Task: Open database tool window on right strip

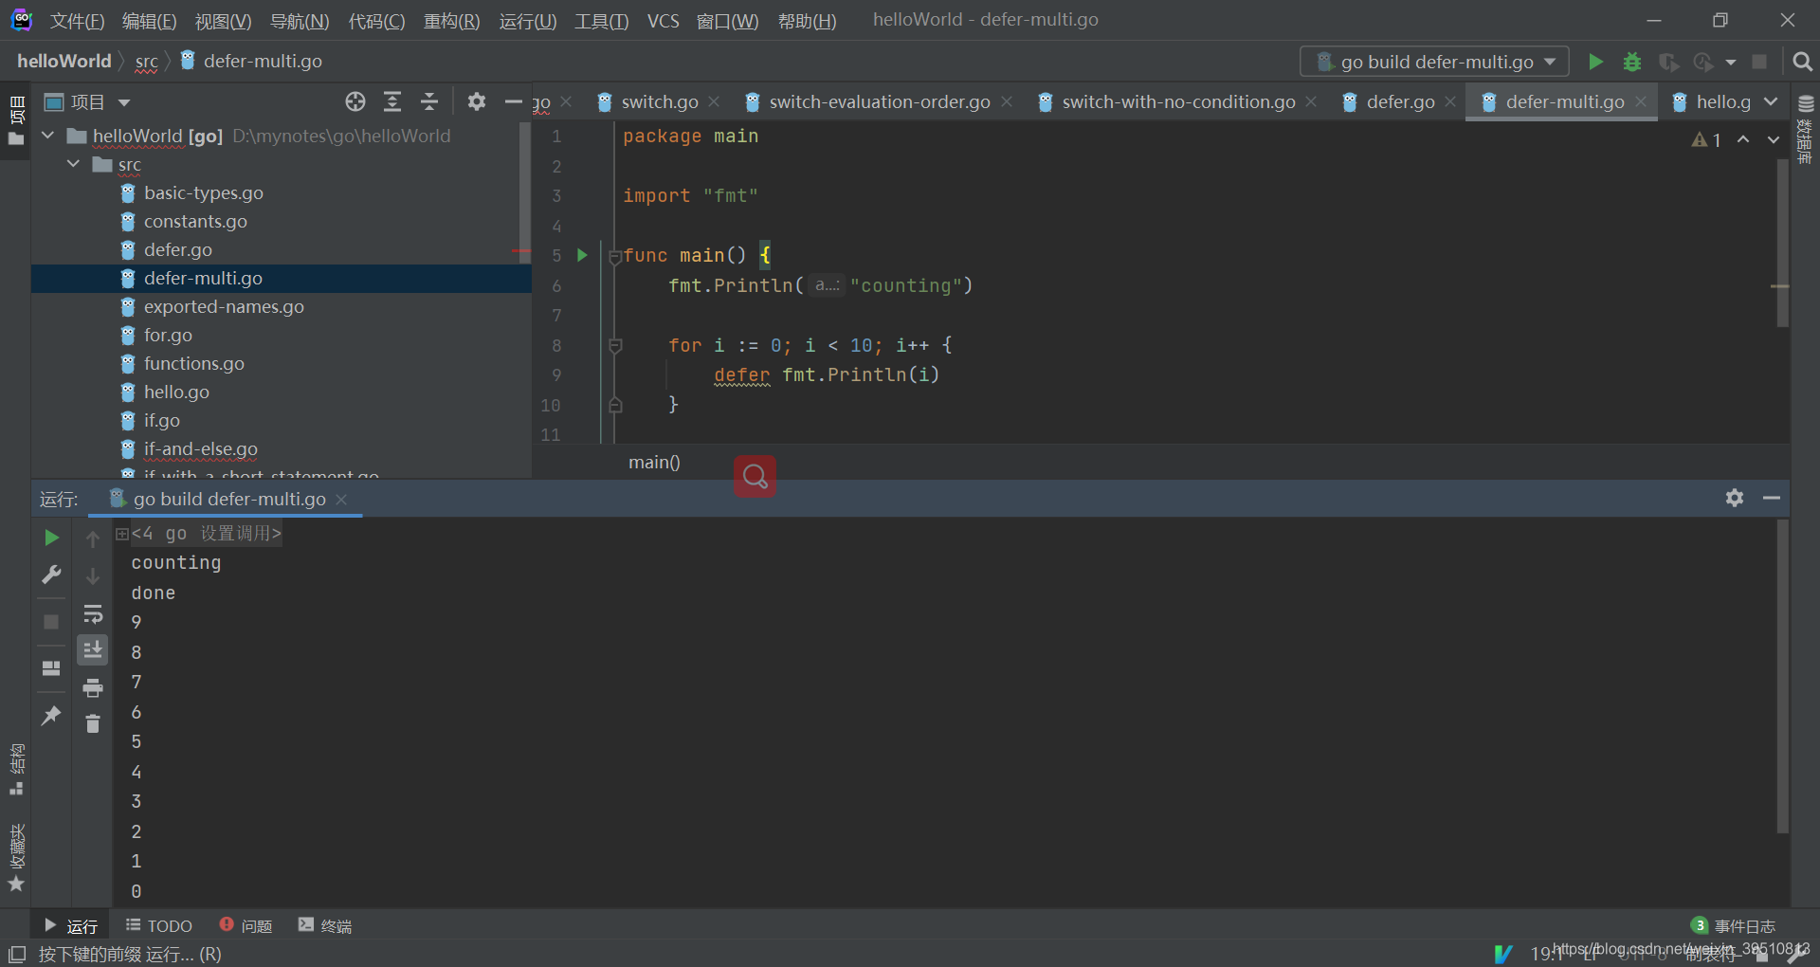Action: click(x=1806, y=128)
